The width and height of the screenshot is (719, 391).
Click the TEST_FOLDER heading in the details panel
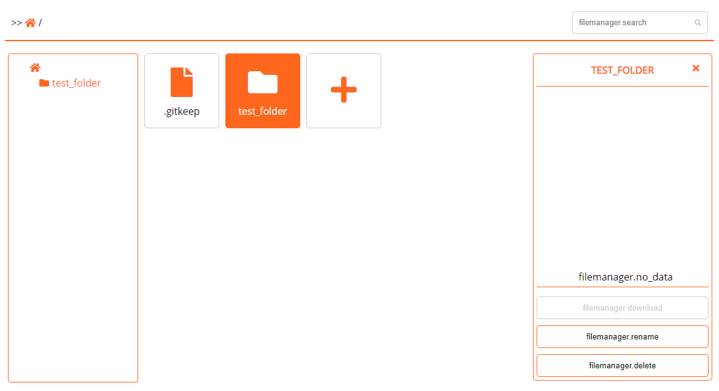coord(622,70)
